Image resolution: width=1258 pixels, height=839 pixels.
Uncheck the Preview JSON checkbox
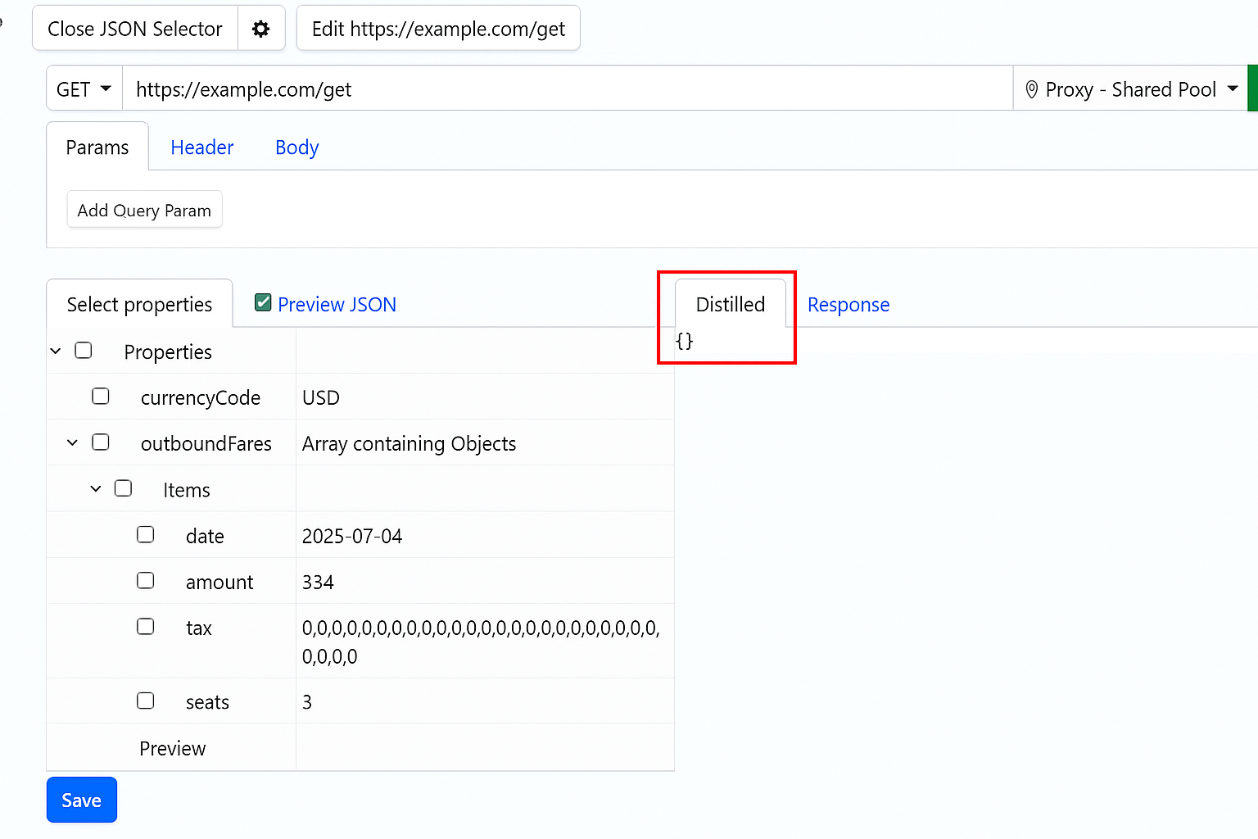(262, 302)
